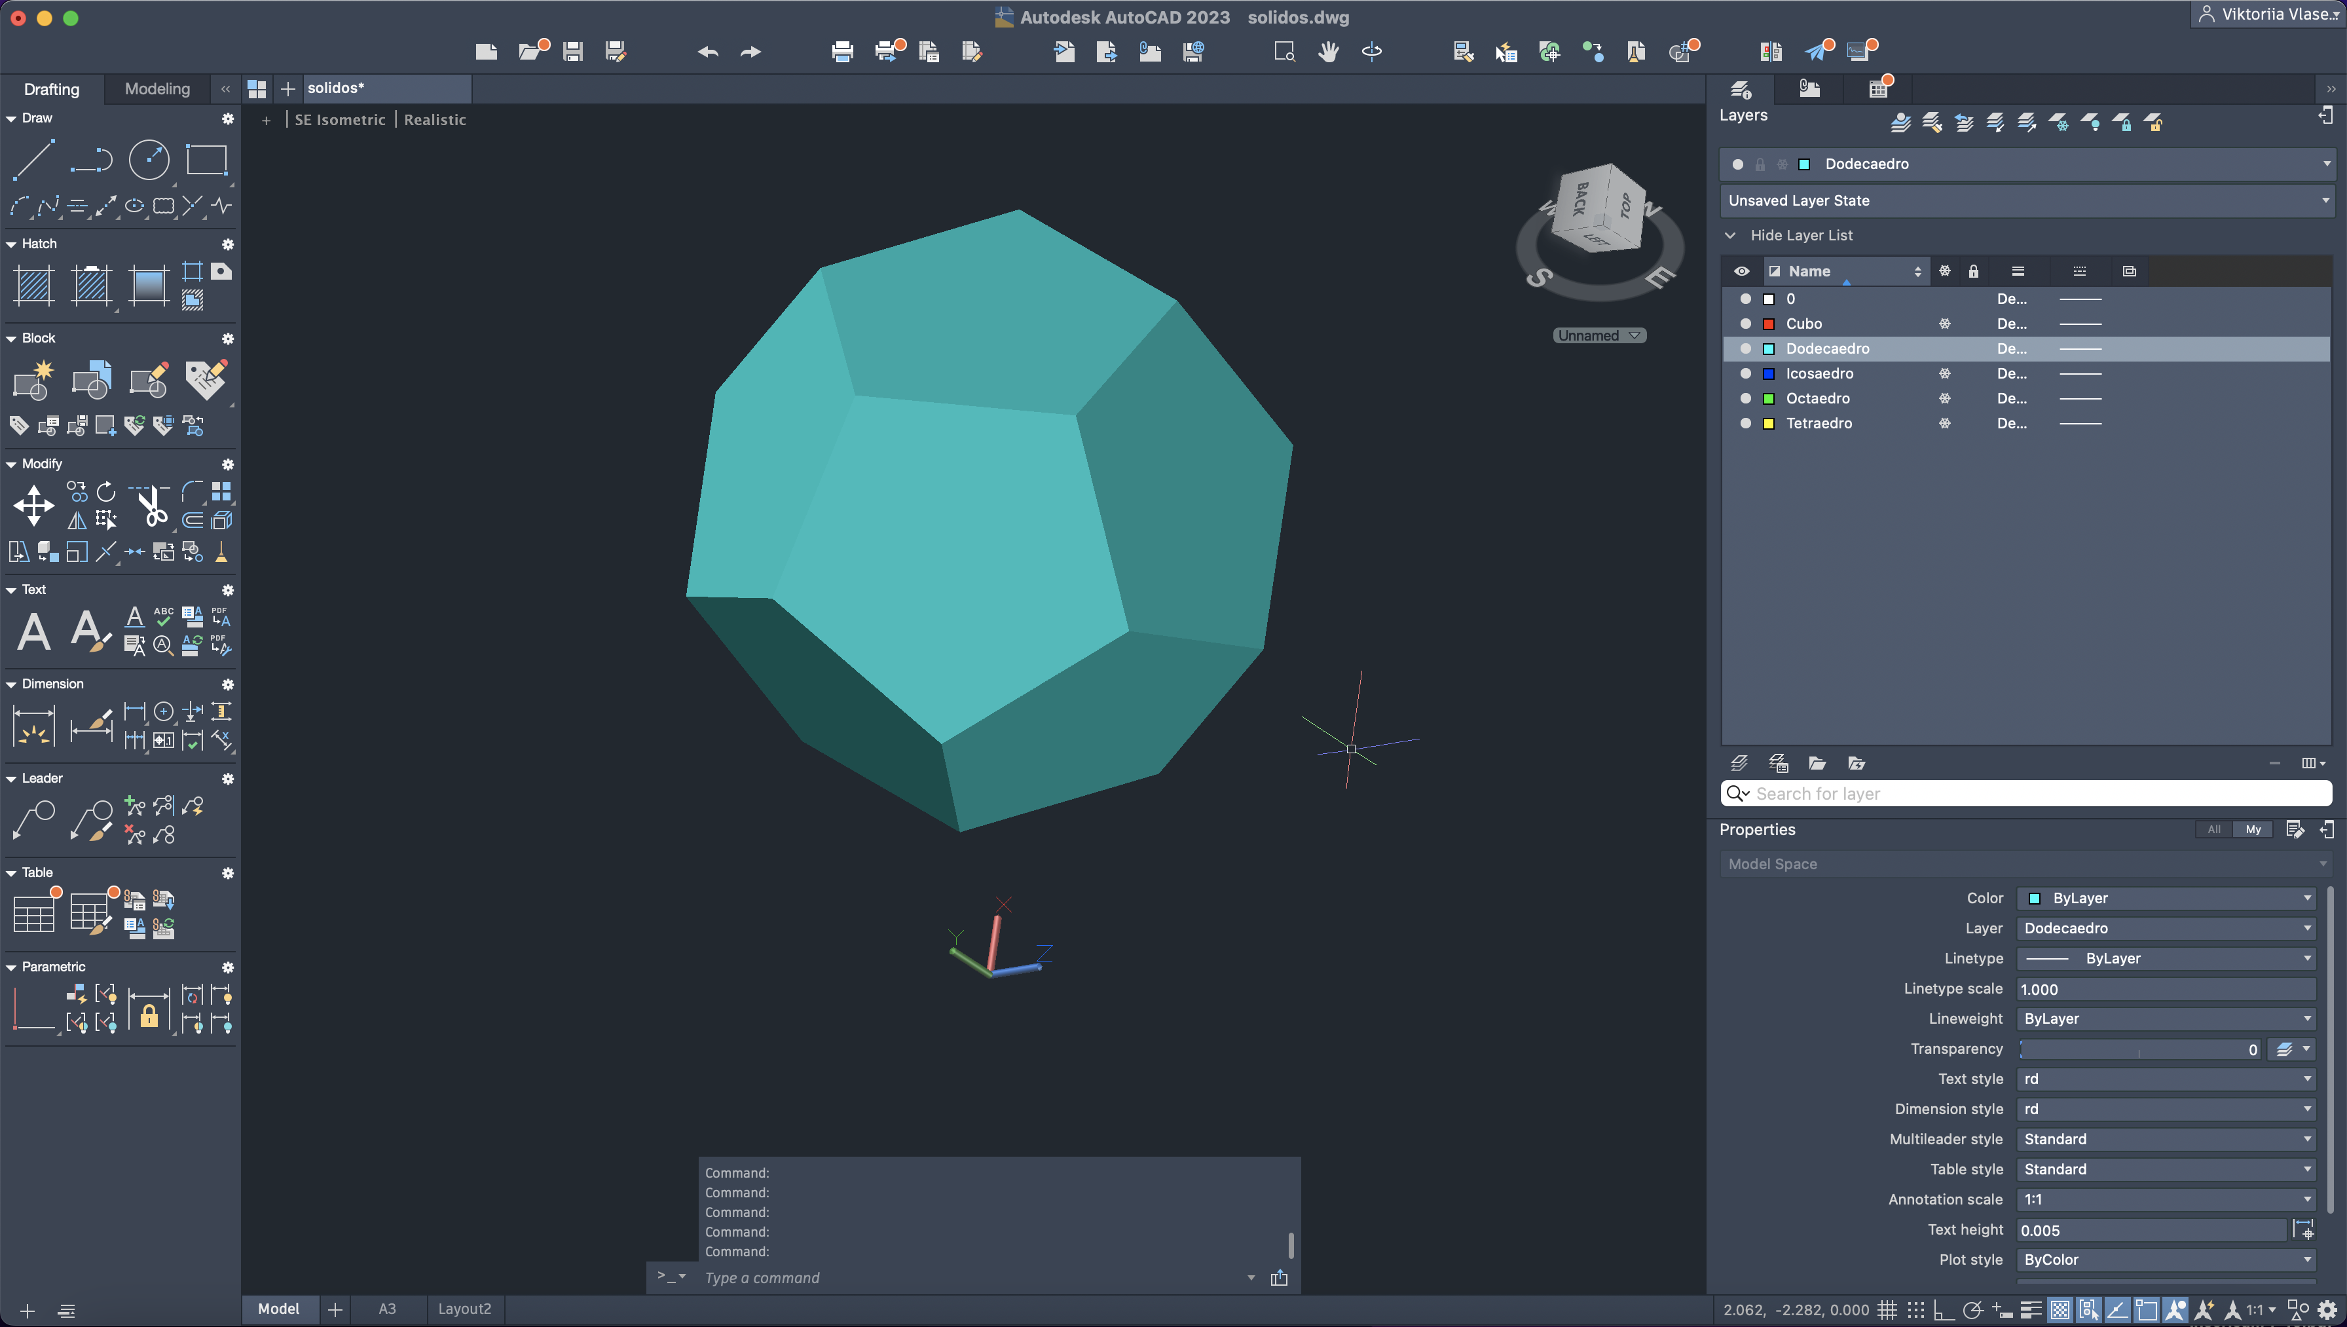The height and width of the screenshot is (1327, 2347).
Task: Click the Undo arrow in toolbar
Action: [x=708, y=51]
